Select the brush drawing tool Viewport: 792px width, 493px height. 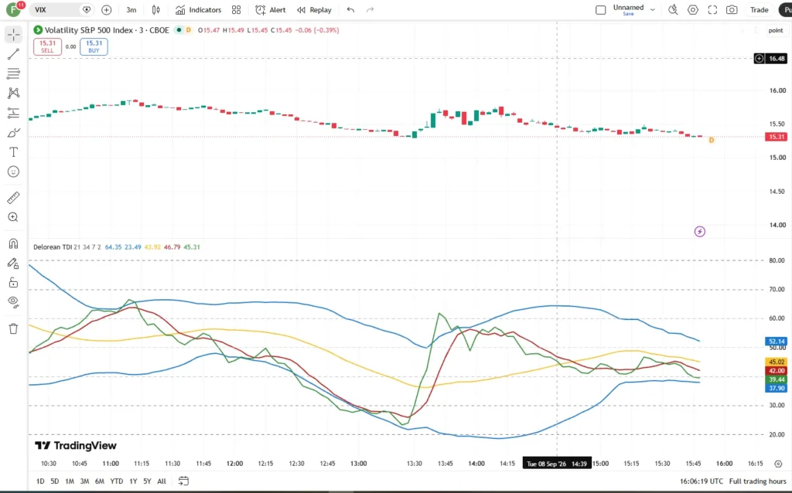click(x=14, y=133)
